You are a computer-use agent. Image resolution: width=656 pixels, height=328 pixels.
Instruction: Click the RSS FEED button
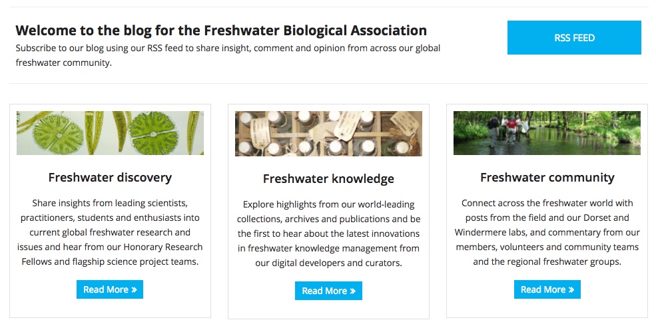click(x=574, y=38)
